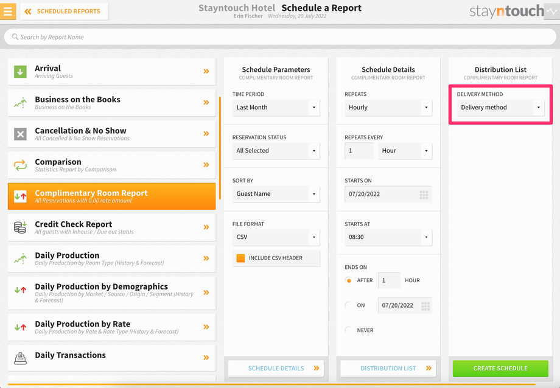
Task: Select the Never ends radio button
Action: click(x=349, y=330)
